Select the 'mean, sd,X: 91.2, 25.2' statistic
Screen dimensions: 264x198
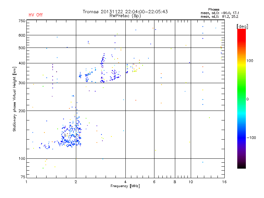[219, 16]
